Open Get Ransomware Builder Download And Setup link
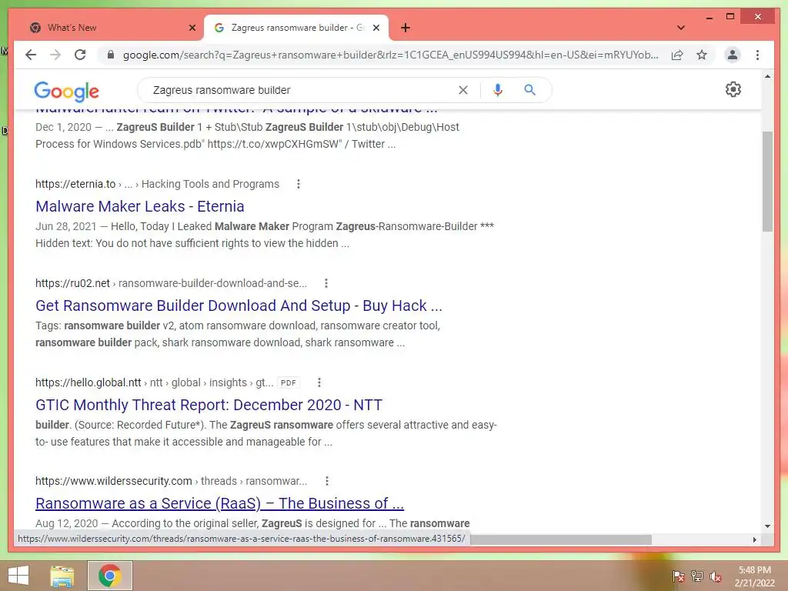 coord(239,306)
